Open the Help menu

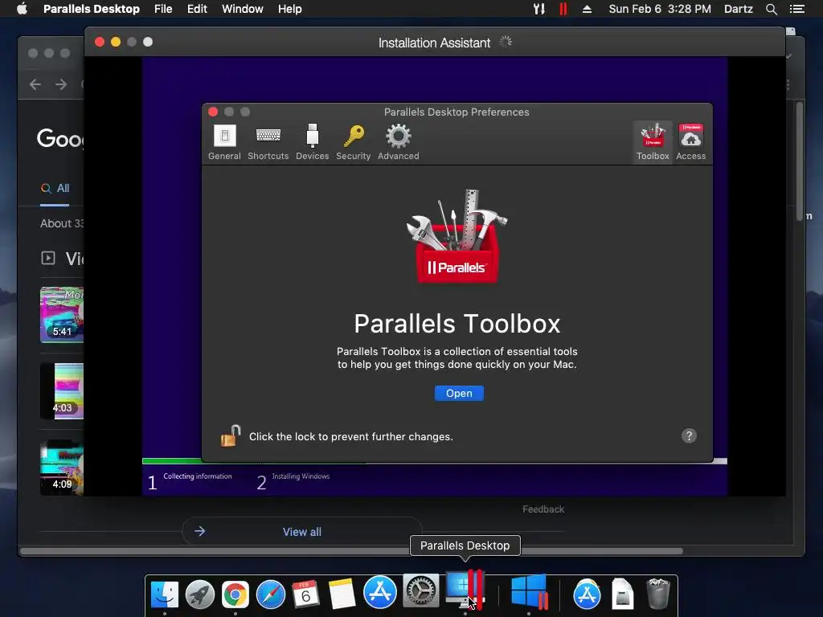pos(289,9)
